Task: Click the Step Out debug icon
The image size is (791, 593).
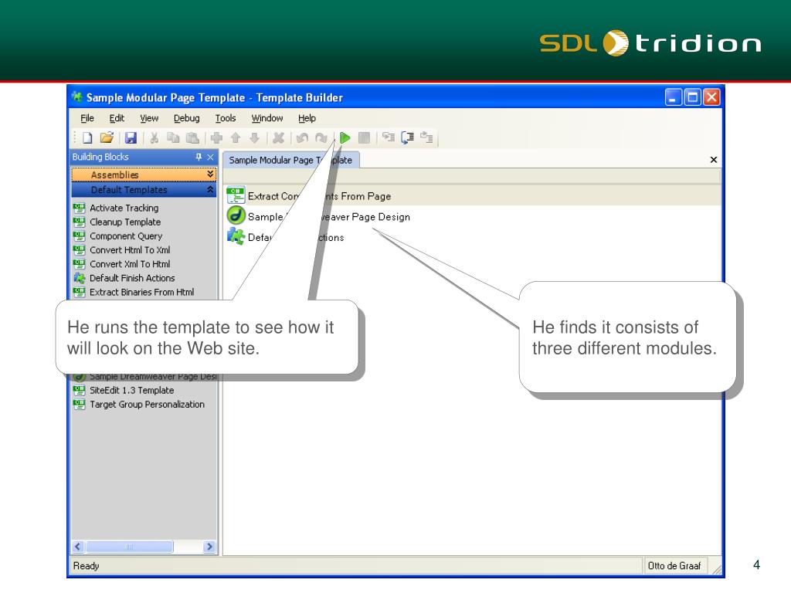Action: [x=426, y=137]
